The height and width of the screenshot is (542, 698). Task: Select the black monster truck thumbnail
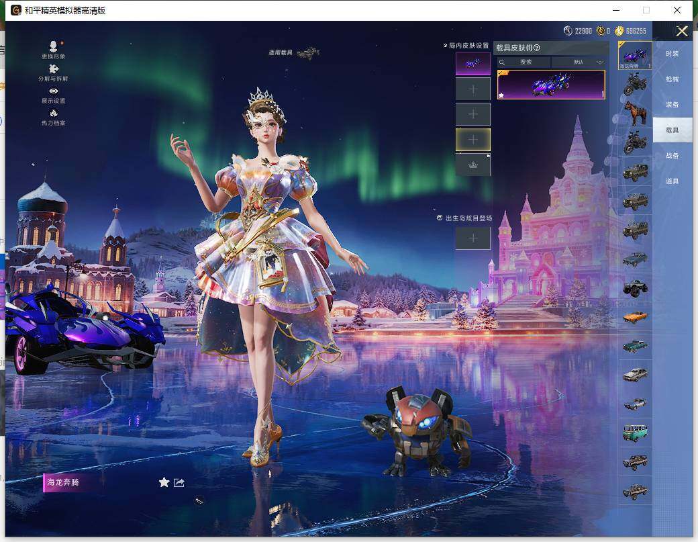coord(635,288)
